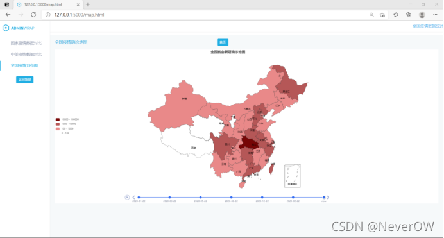Open a new browser tab
This screenshot has width=444, height=238.
coord(88,4)
